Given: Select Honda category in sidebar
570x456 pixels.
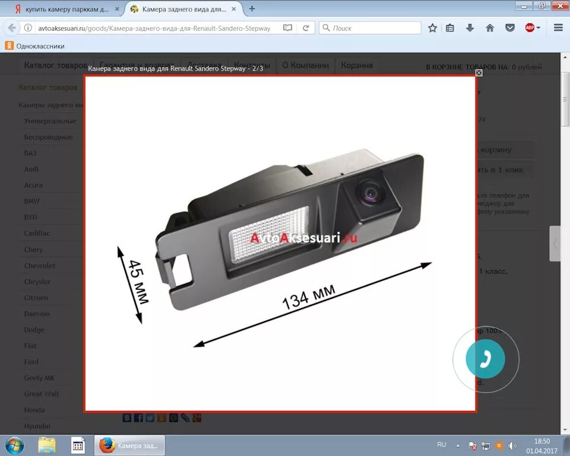Looking at the screenshot, I should [x=34, y=410].
